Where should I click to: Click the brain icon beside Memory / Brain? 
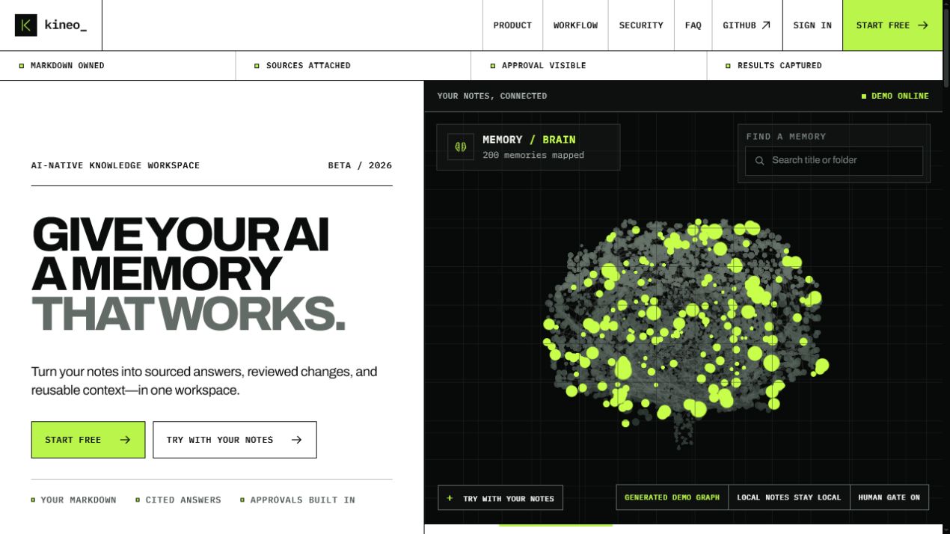[x=462, y=147]
